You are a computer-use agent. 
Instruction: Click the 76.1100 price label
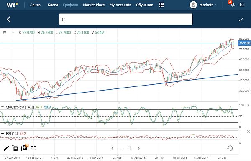click(244, 43)
